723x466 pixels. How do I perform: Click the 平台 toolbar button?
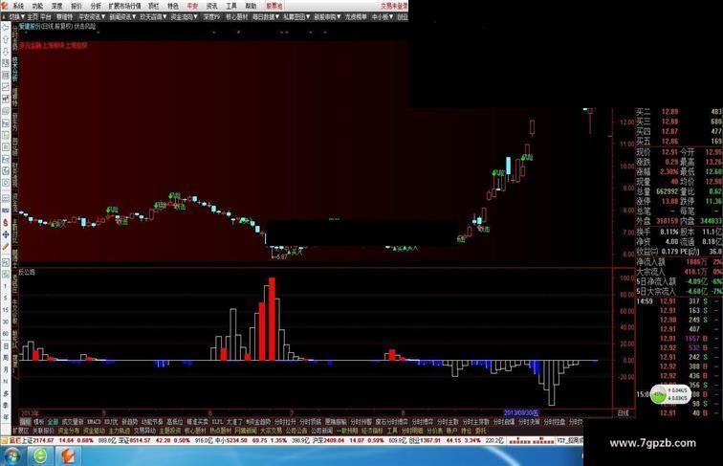[46, 16]
